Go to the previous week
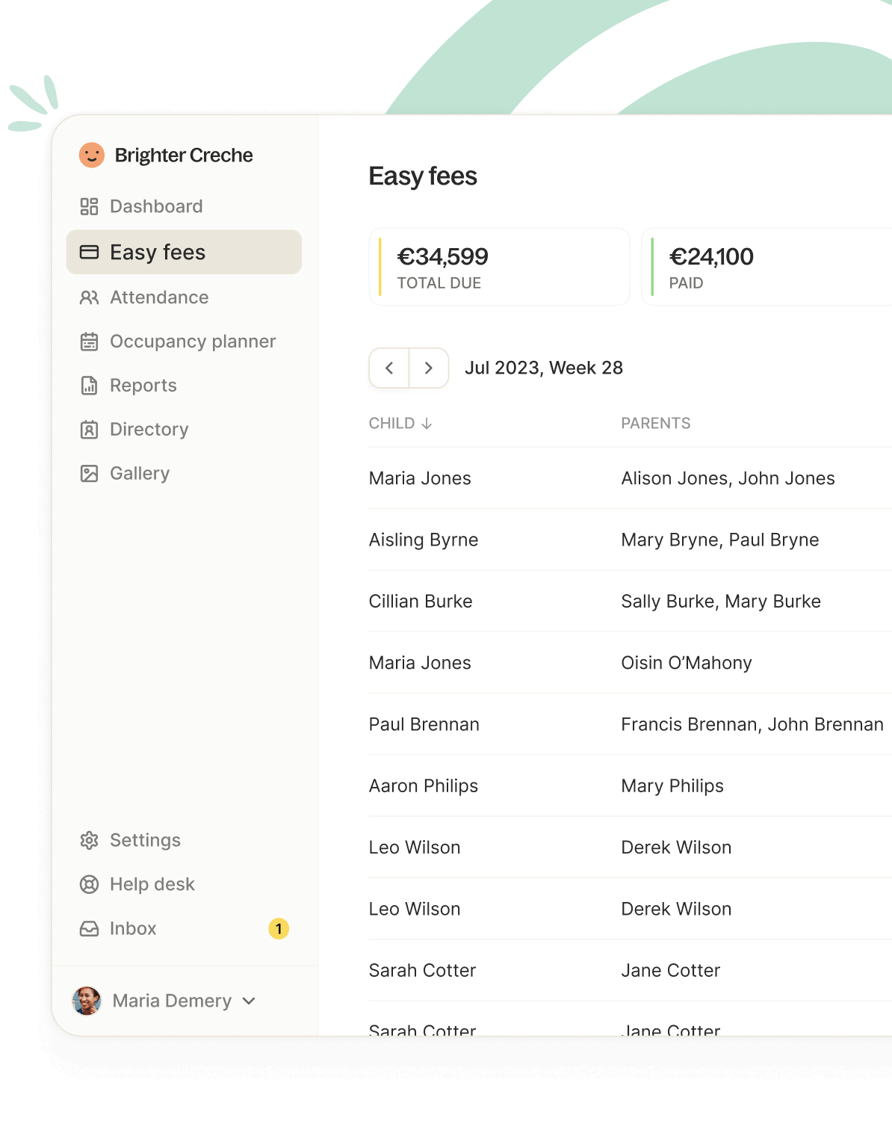 click(x=389, y=368)
